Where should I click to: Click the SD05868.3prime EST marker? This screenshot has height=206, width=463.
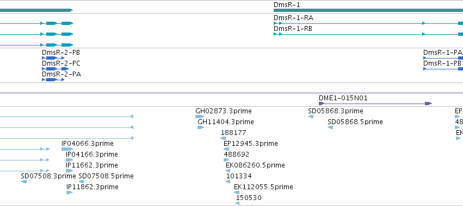[311, 117]
